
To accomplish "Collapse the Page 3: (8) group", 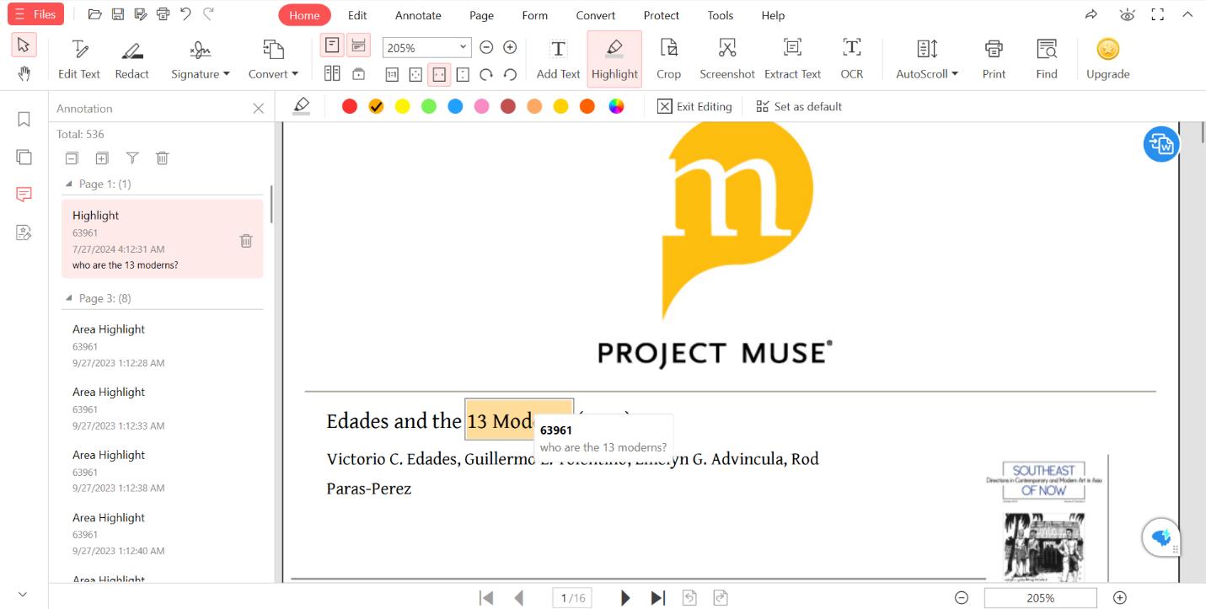I will tap(69, 298).
